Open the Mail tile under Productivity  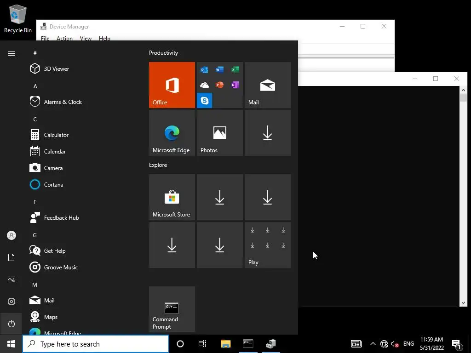pos(268,85)
